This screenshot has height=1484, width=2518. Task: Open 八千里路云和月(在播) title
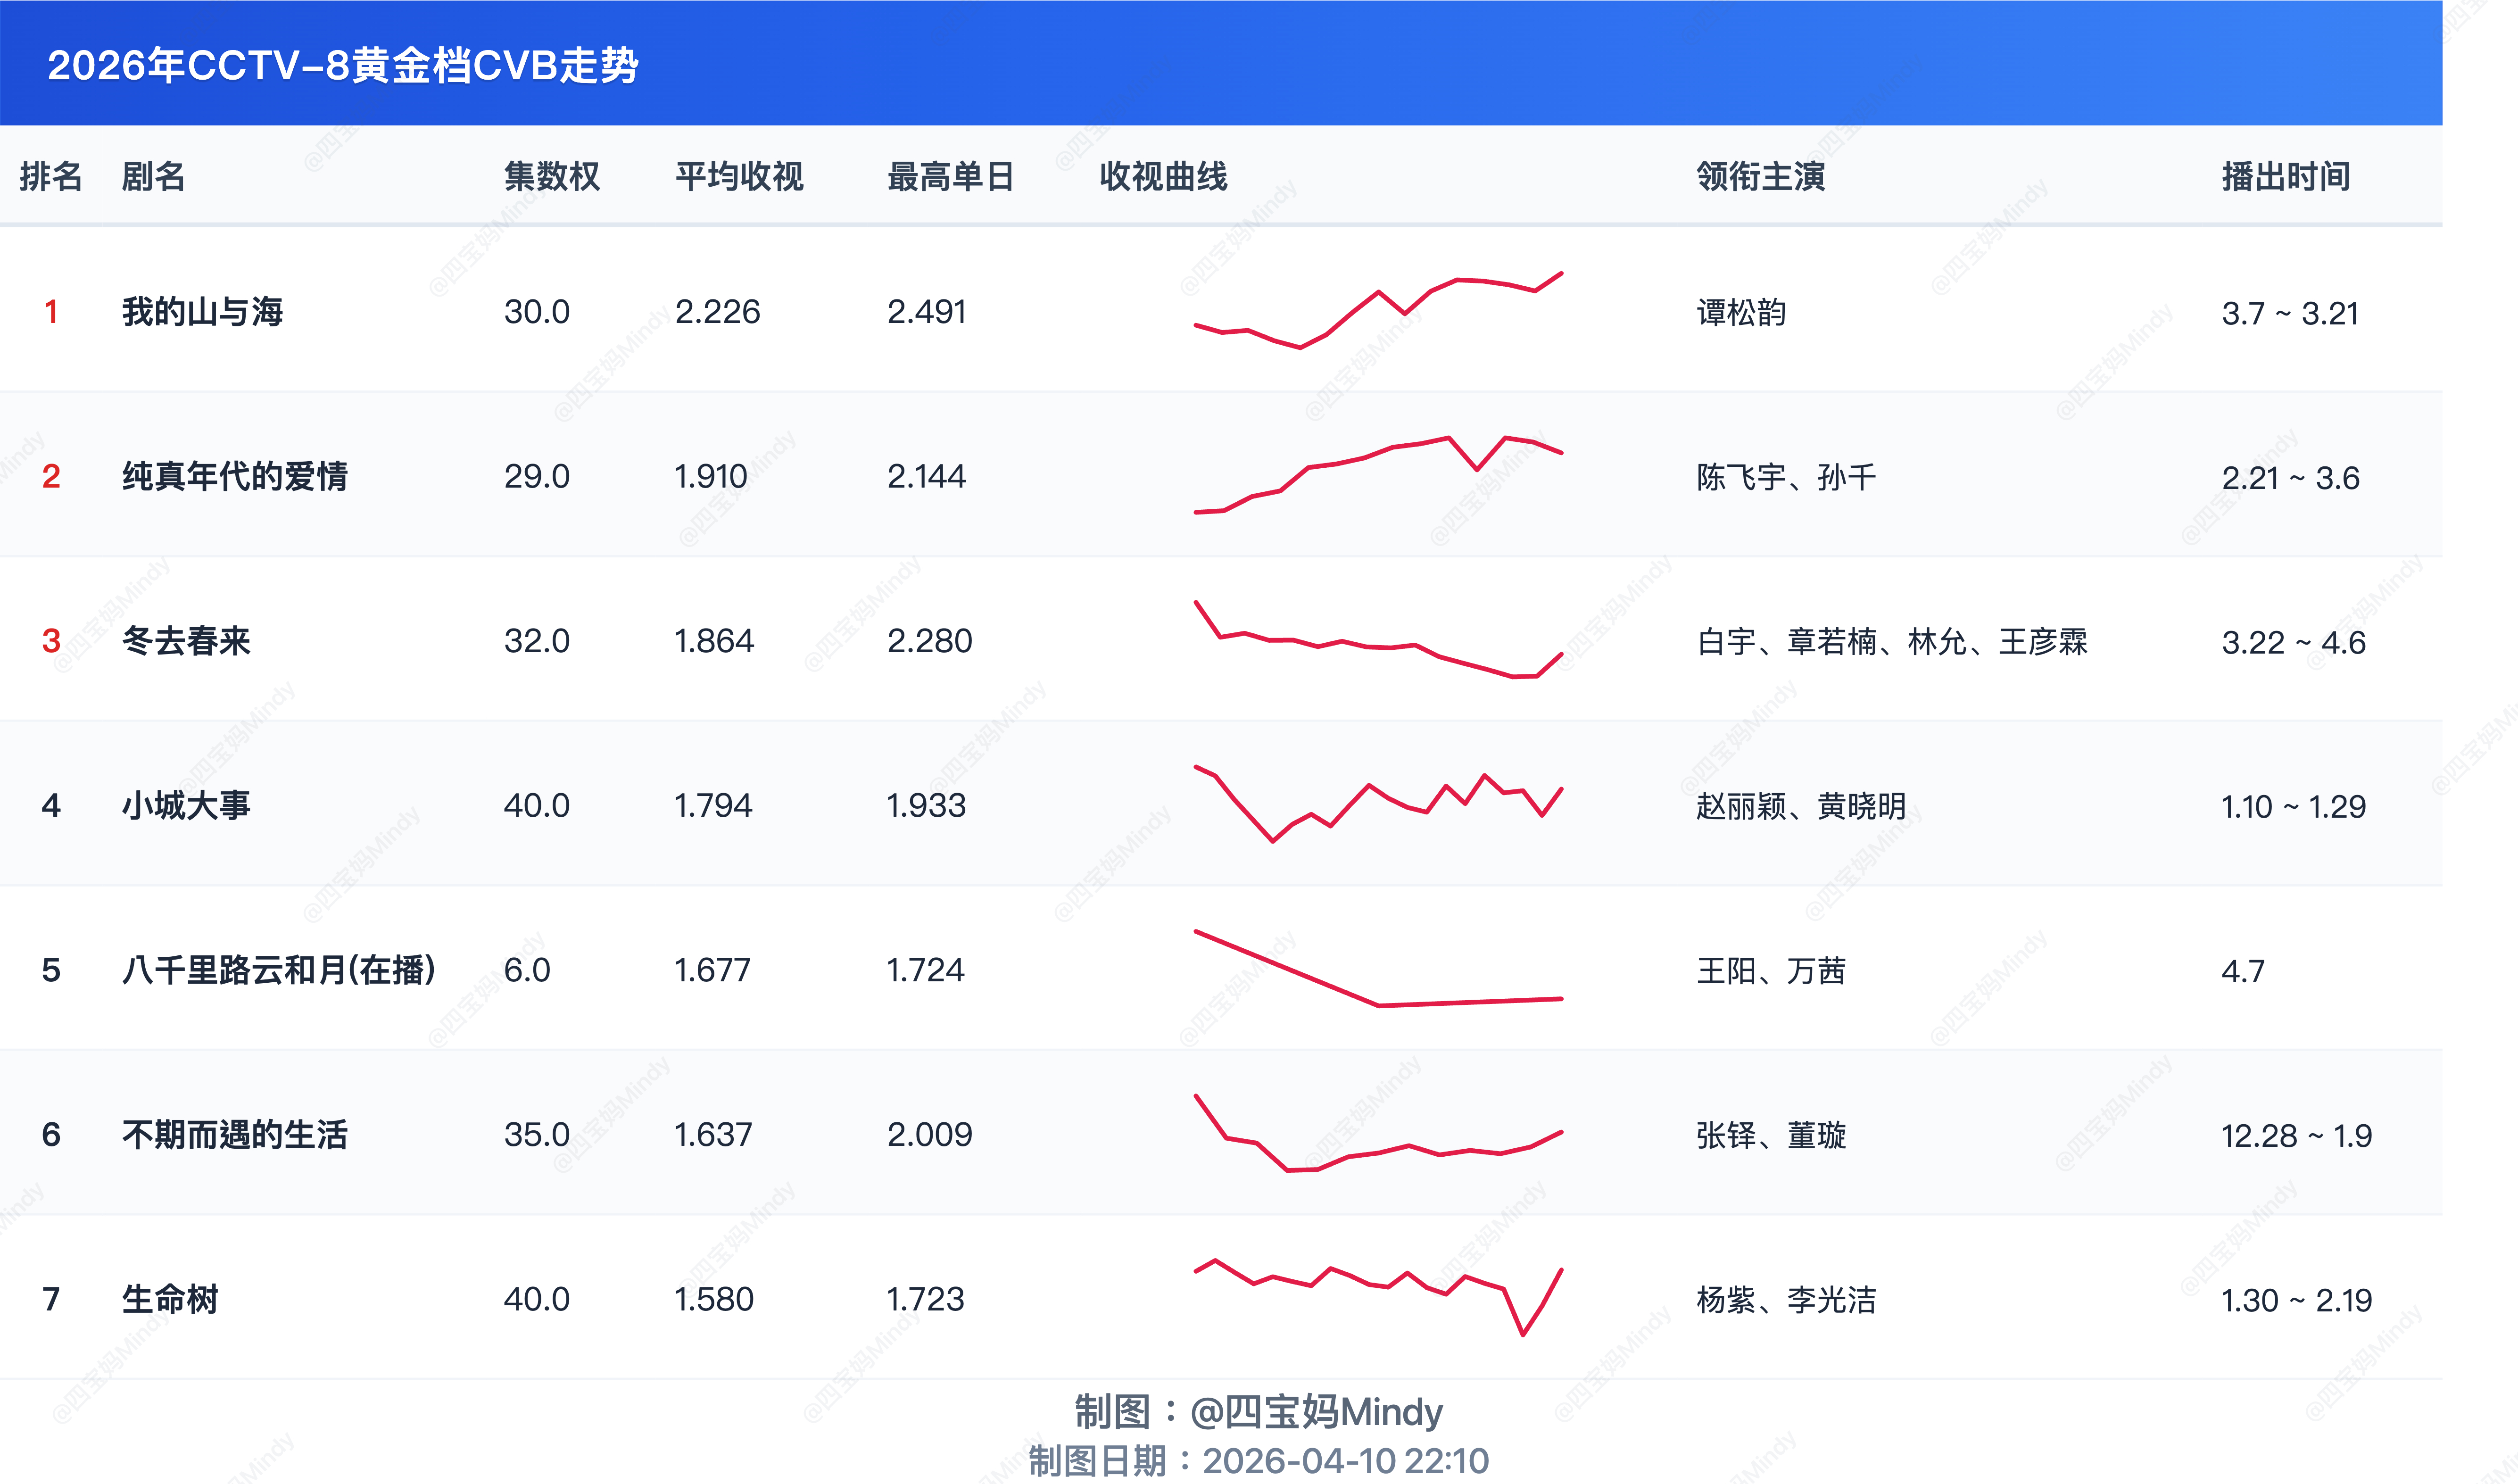pyautogui.click(x=278, y=970)
